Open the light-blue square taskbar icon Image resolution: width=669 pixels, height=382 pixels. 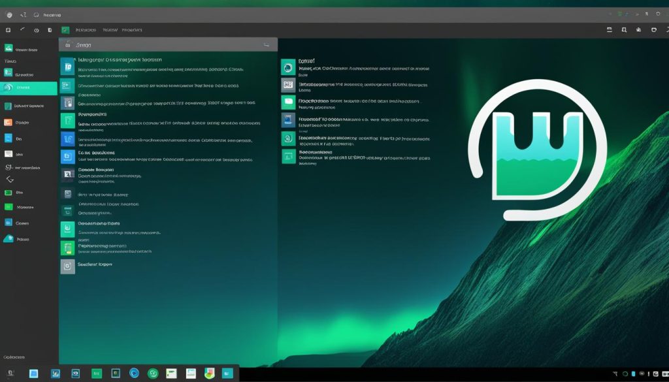pos(33,374)
